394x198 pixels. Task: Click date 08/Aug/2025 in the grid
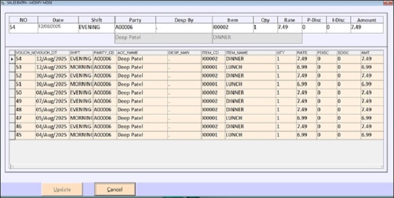(52, 93)
